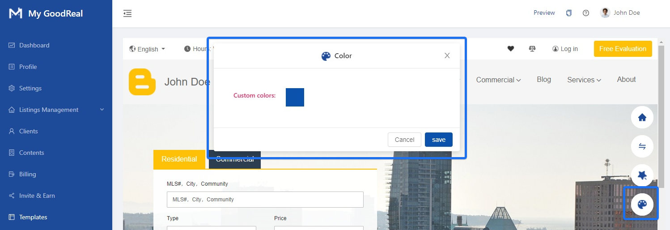Click the round color palette button
670x230 pixels.
coord(642,204)
